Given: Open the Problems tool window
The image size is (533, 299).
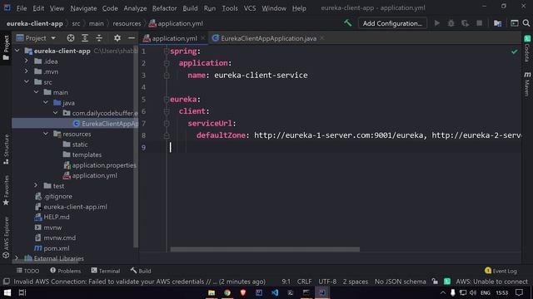Looking at the screenshot, I should point(65,271).
